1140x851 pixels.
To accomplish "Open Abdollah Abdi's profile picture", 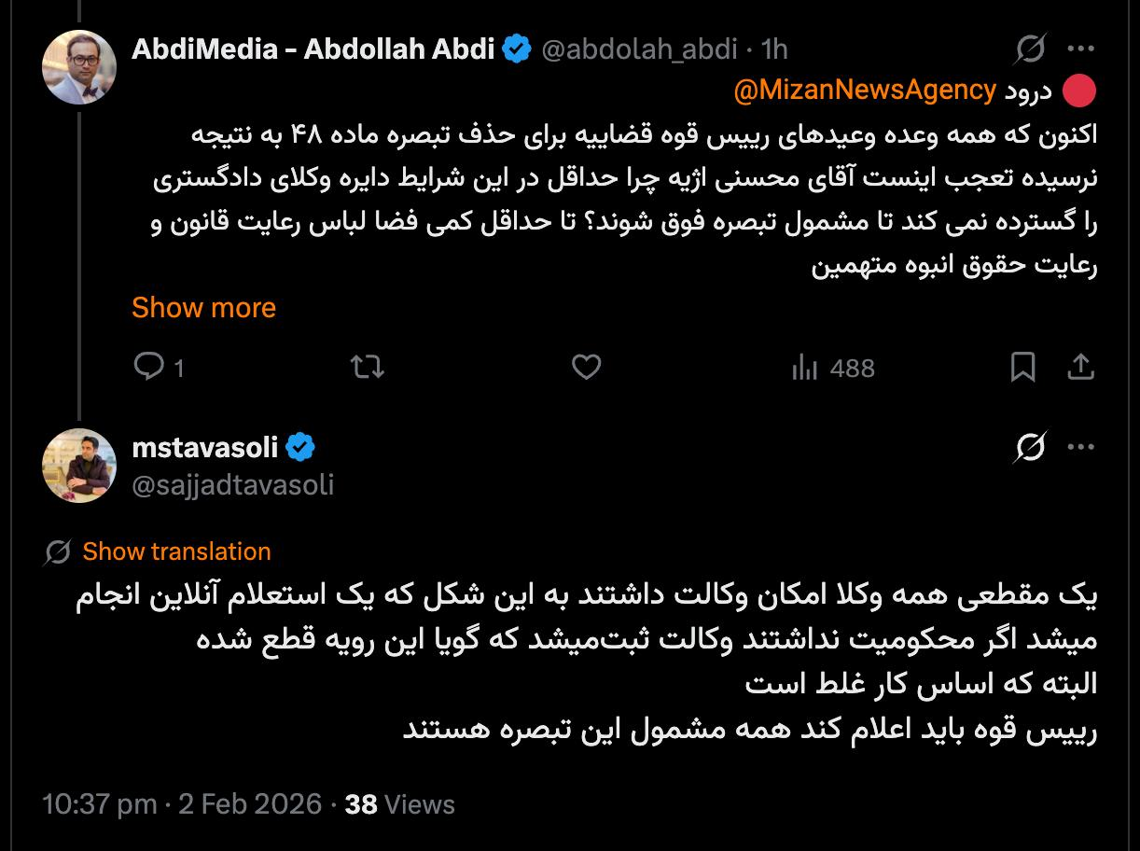I will (79, 67).
